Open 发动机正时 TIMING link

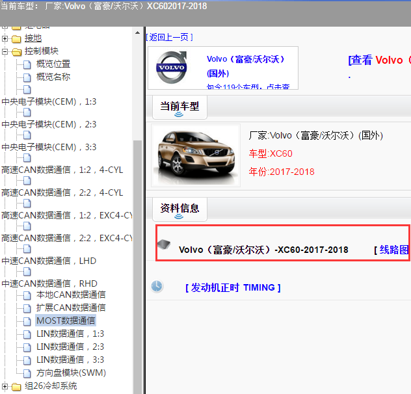pos(233,288)
